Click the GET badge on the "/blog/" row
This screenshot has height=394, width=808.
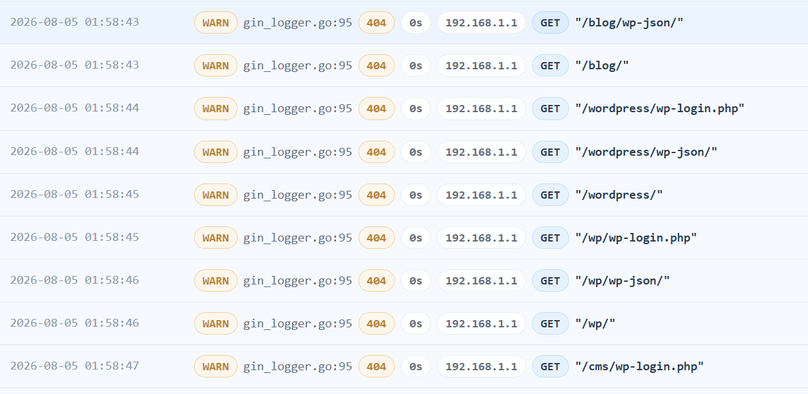pos(550,65)
